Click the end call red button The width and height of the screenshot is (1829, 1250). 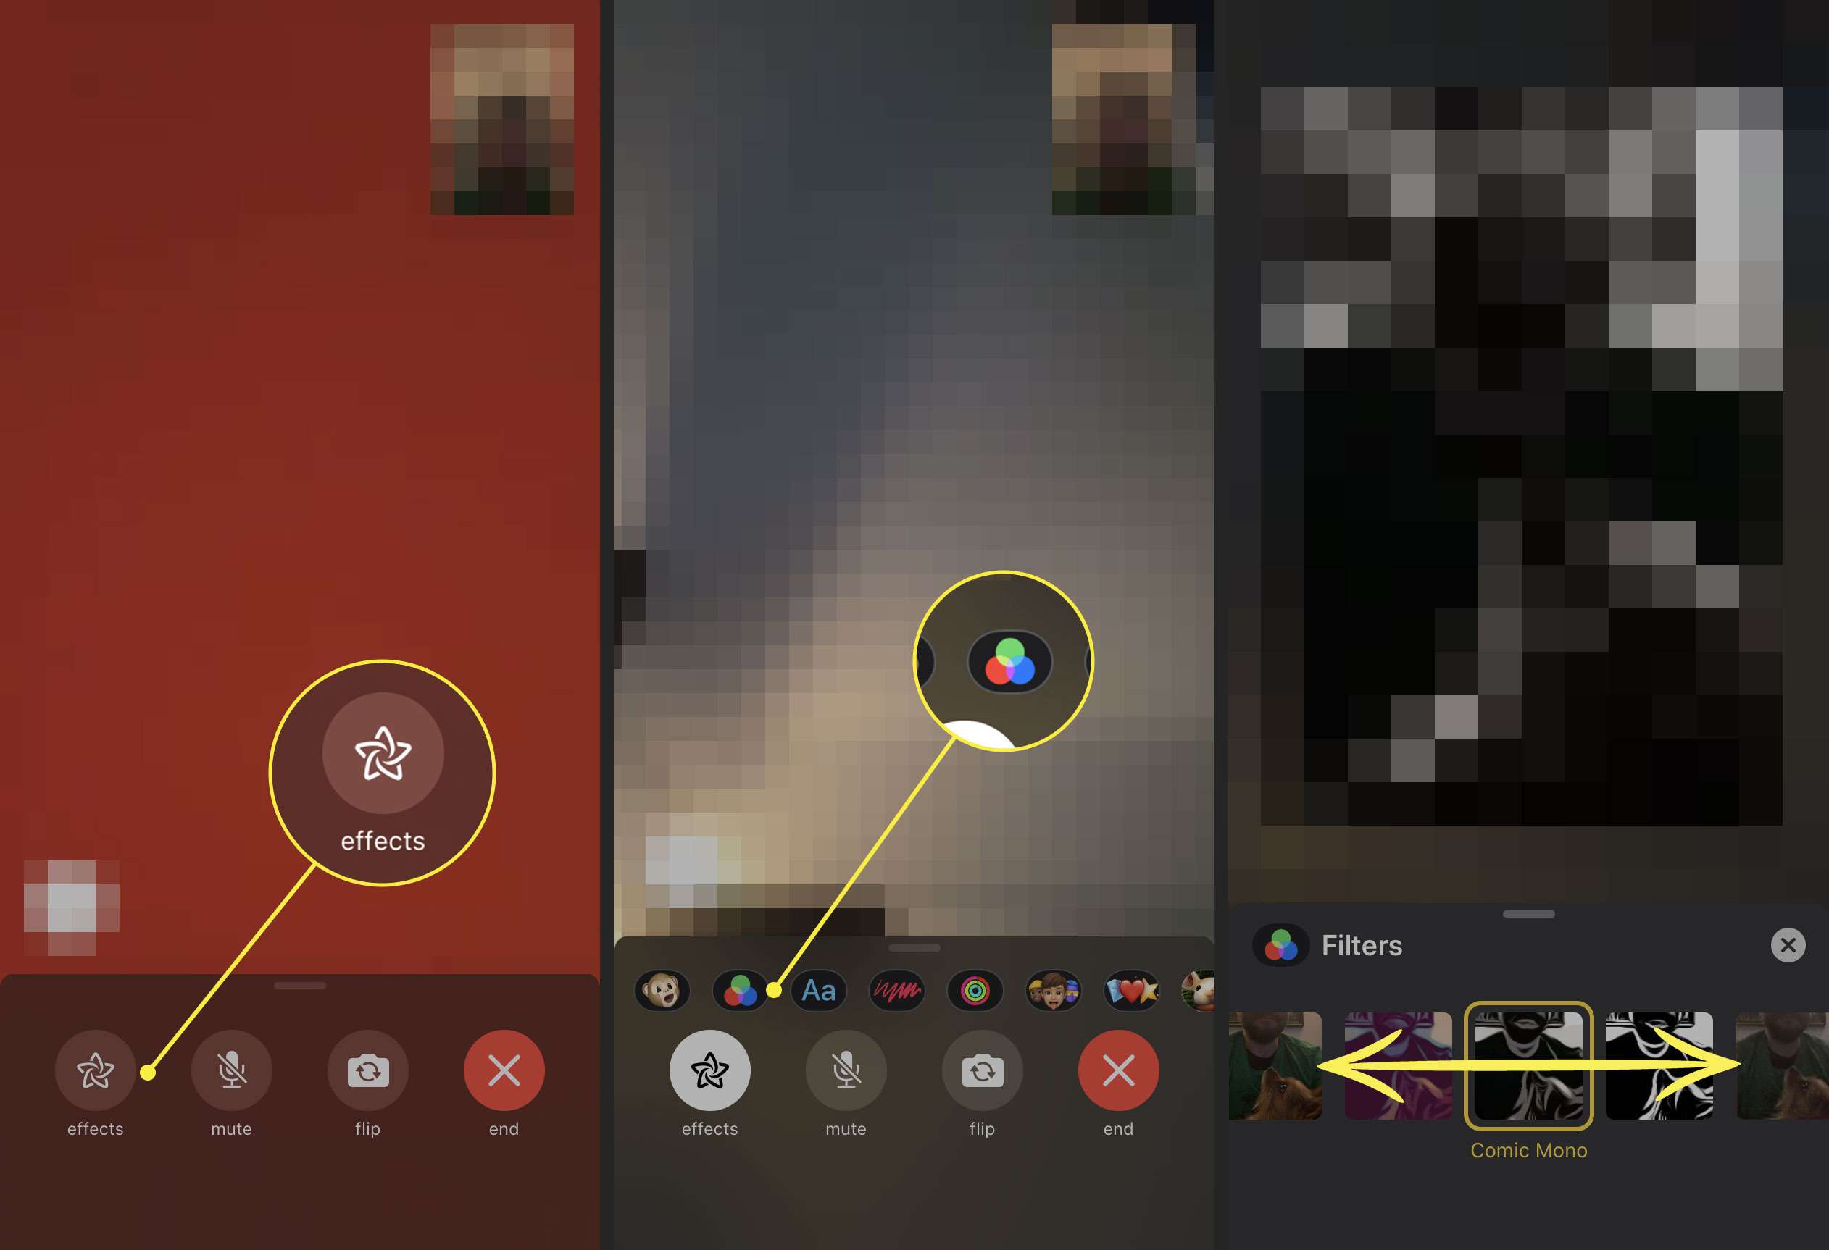tap(503, 1070)
